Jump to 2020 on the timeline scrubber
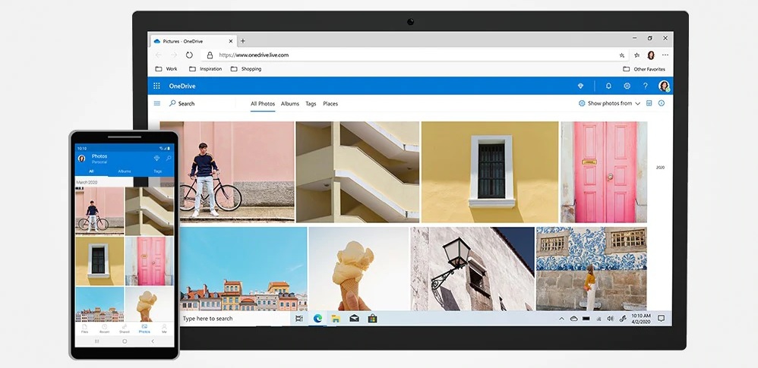 coord(660,168)
